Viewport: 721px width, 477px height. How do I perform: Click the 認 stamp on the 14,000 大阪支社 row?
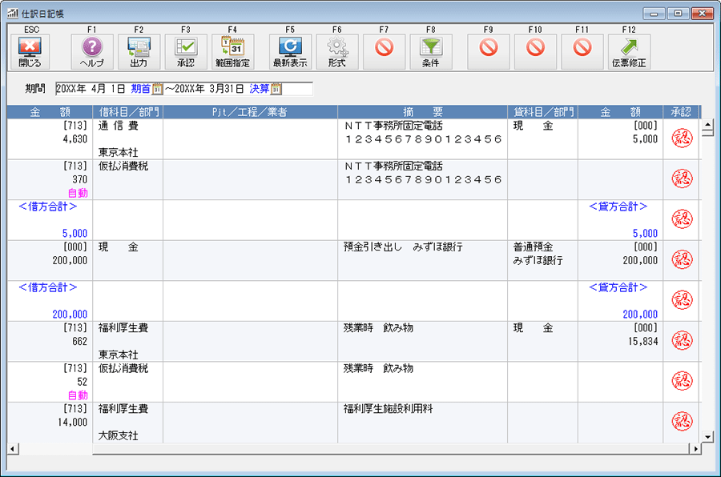[x=682, y=421]
